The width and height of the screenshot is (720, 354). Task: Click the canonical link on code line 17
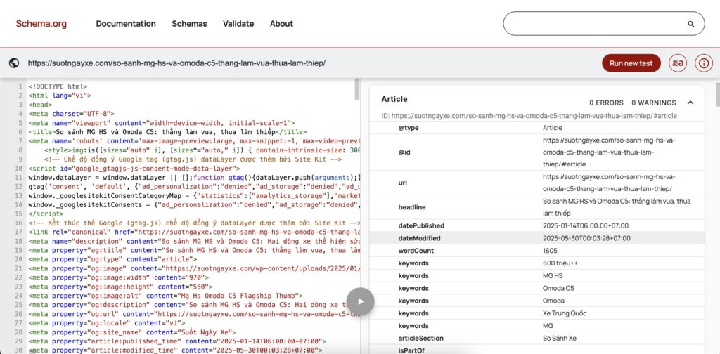click(x=194, y=232)
